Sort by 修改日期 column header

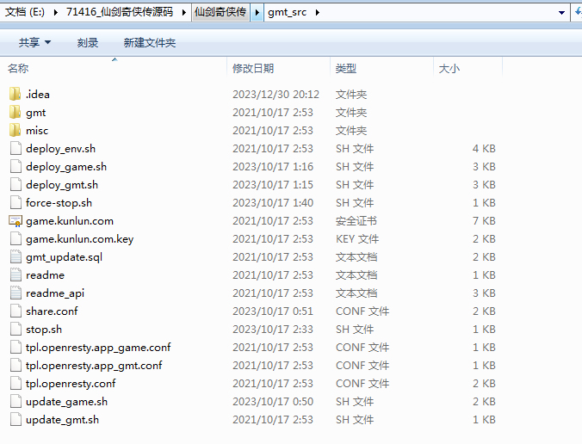point(252,69)
